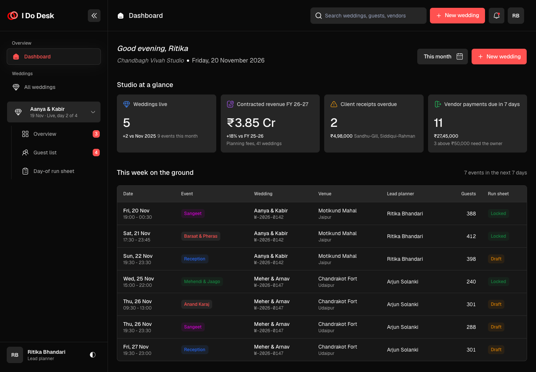
Task: Click the ₹27,45,000 vendor payments amount
Action: click(x=446, y=136)
